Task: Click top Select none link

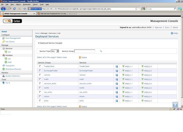Action: tap(62, 57)
